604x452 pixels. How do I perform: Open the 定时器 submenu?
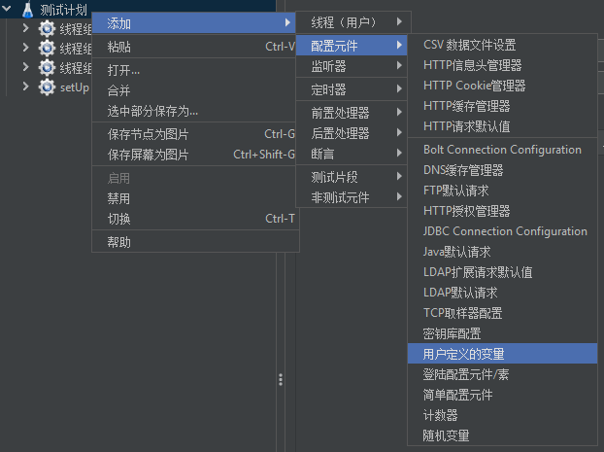point(328,89)
